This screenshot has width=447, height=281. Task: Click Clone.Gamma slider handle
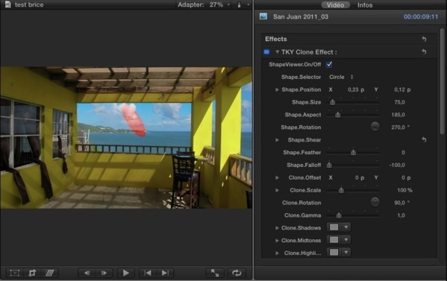(x=339, y=215)
